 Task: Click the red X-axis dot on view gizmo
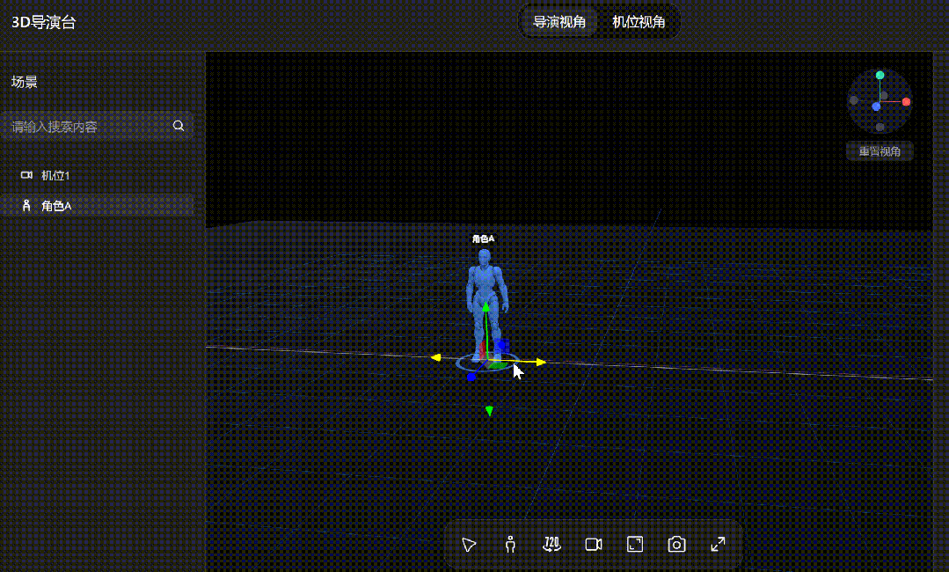[906, 102]
